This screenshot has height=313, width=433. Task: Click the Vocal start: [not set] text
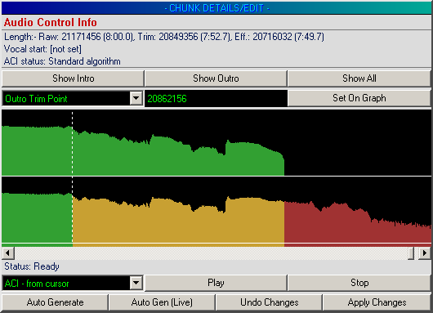pos(42,49)
